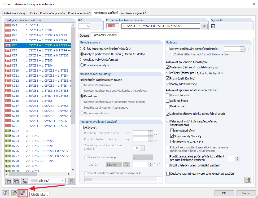258x198 pixels.
Task: Open the Libovolr node dropdown
Action: tap(114, 164)
